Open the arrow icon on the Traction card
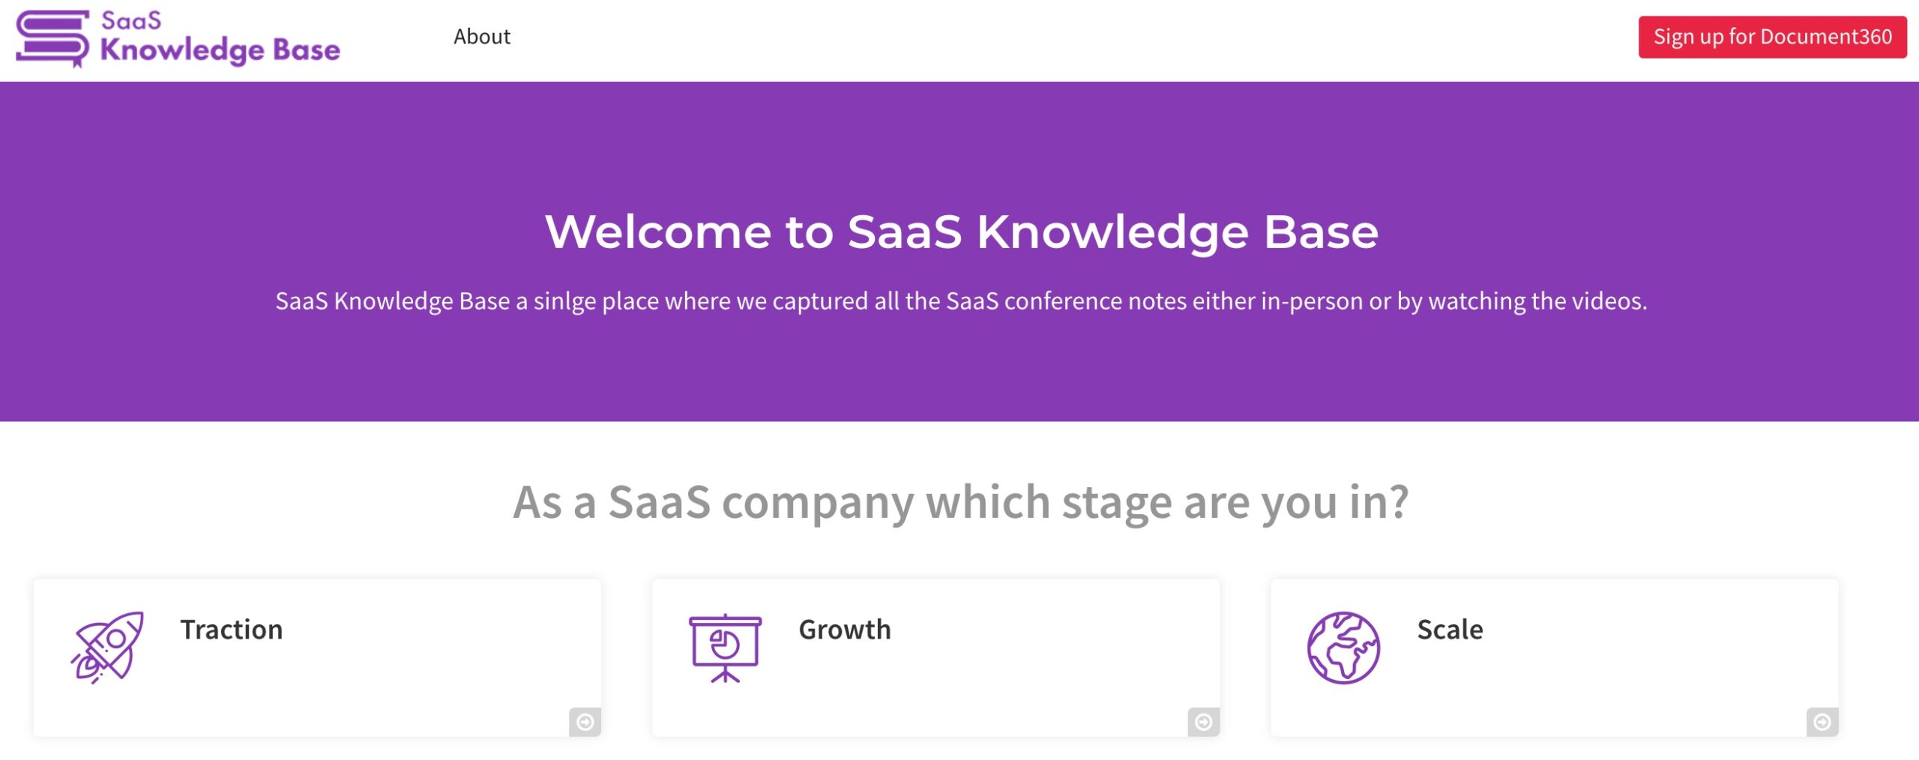1919x760 pixels. (x=585, y=723)
